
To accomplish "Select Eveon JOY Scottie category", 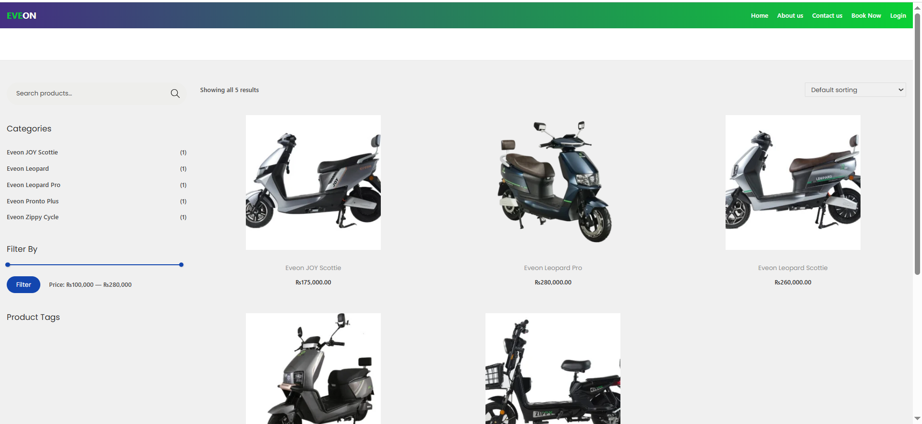I will (32, 153).
